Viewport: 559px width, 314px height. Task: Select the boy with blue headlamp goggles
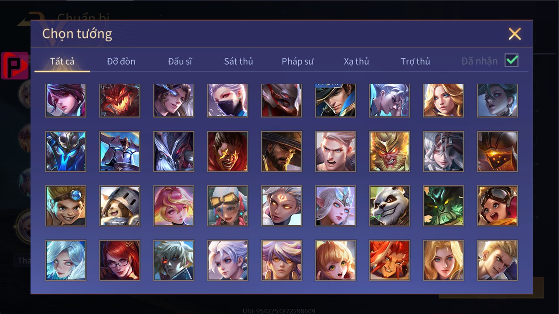(66, 206)
